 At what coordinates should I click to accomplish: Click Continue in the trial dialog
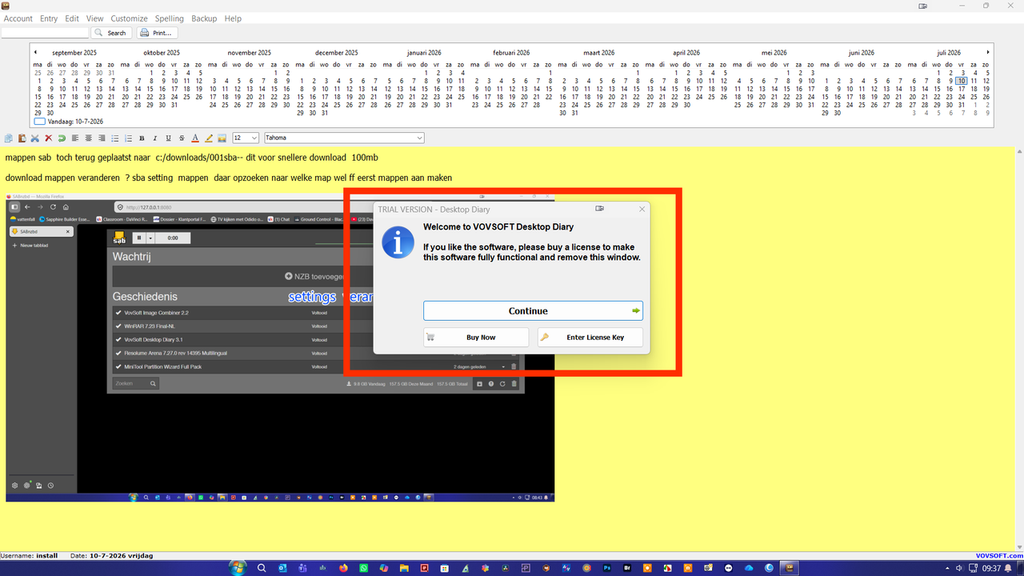pos(533,310)
